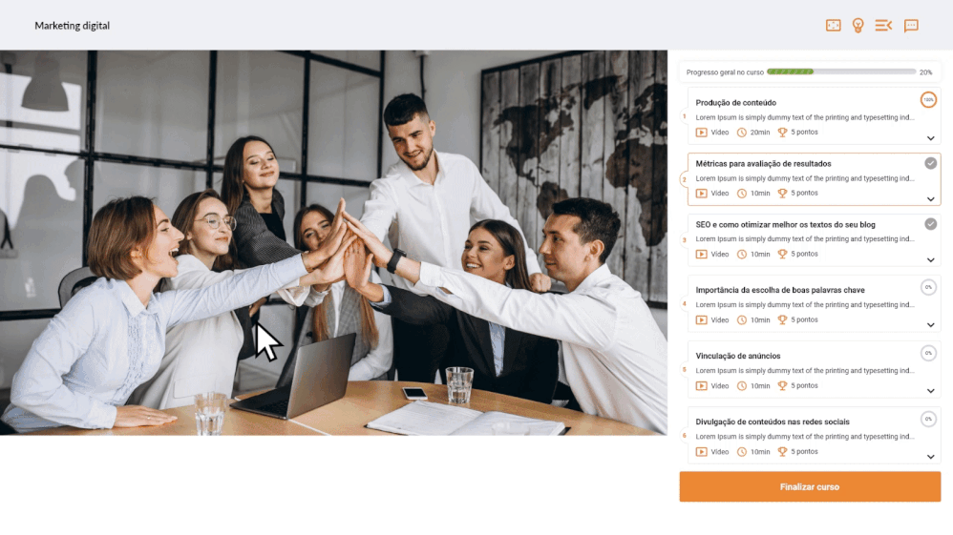Screen dimensions: 953x535
Task: Click 100% progress circle on Produção de conteúdo
Action: (928, 99)
